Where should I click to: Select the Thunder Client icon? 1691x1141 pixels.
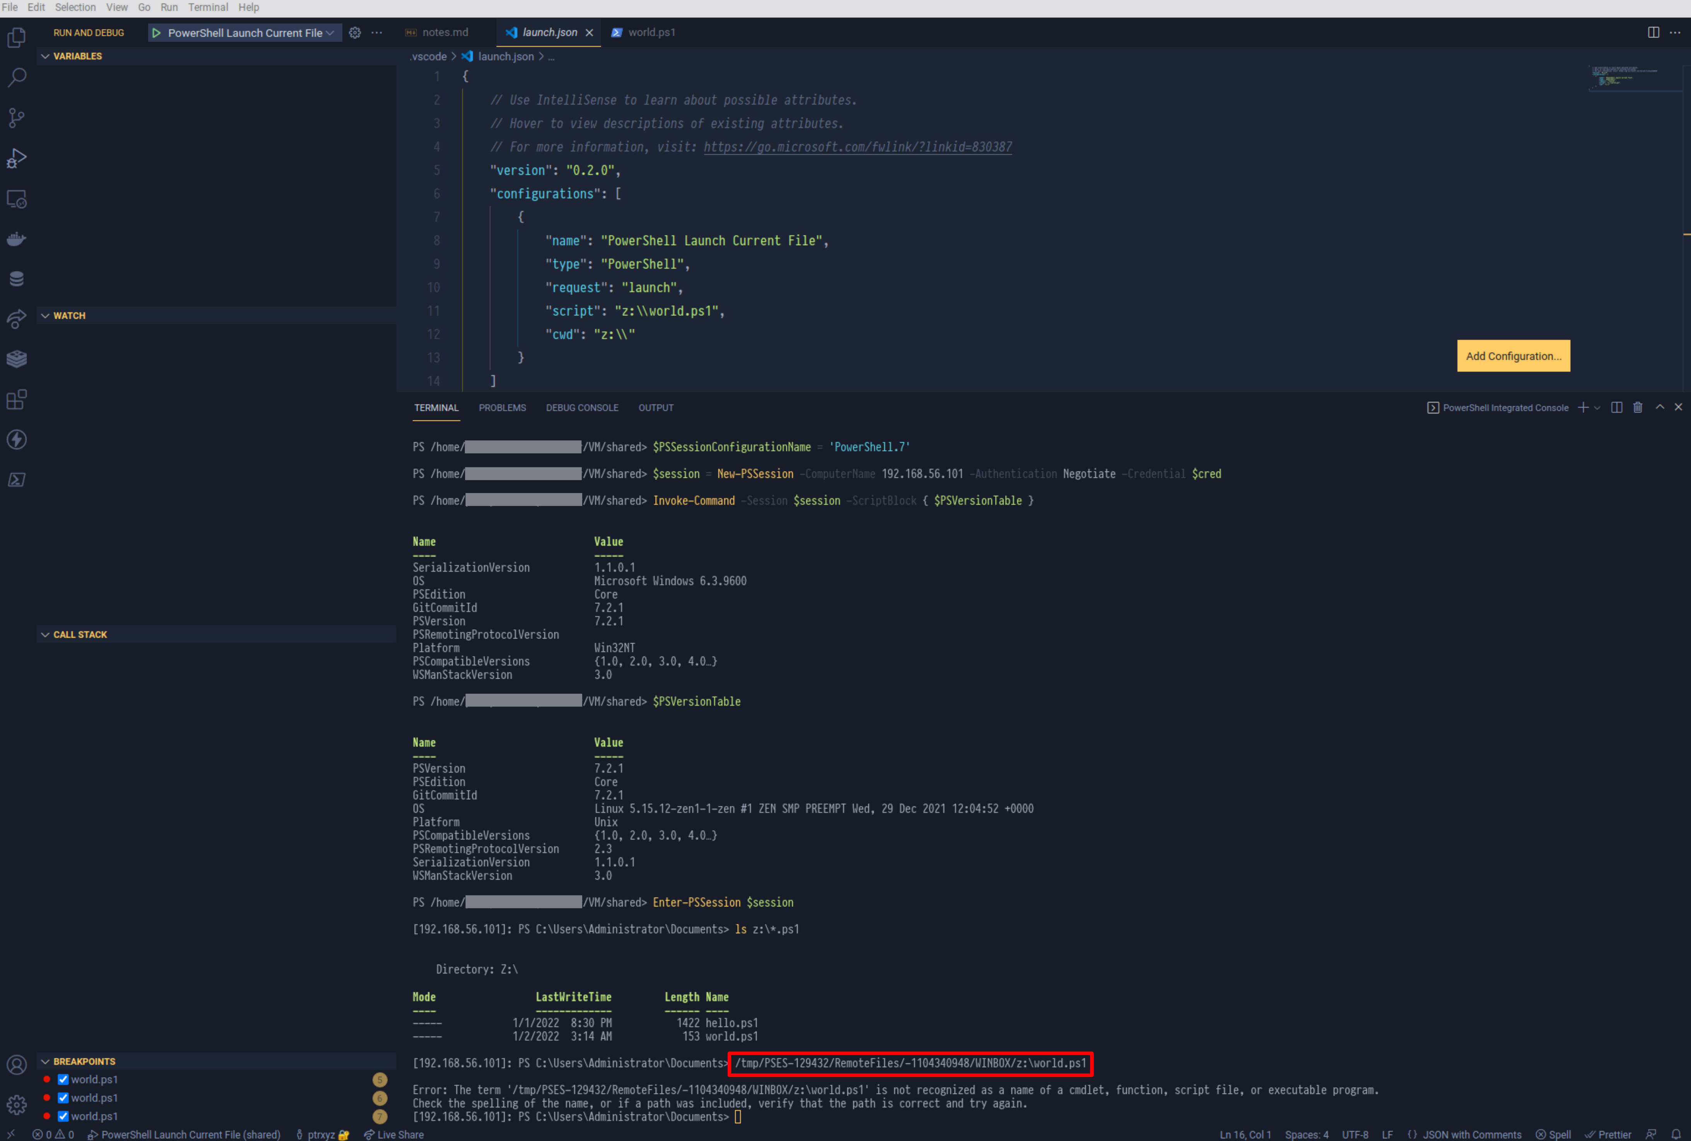(x=16, y=439)
